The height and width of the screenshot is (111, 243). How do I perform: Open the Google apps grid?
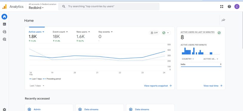point(222,7)
